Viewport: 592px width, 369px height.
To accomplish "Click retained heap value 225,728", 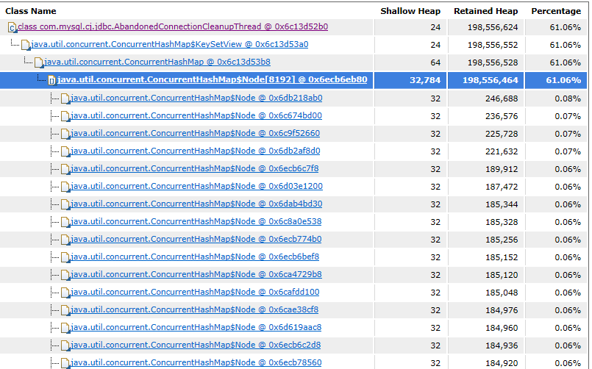I will 502,134.
